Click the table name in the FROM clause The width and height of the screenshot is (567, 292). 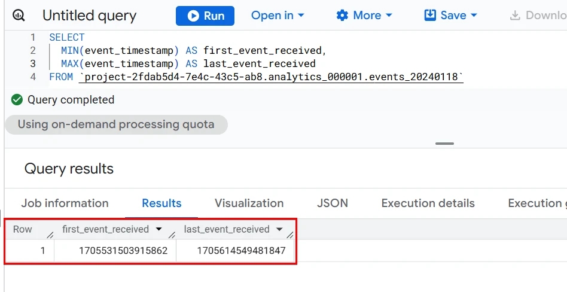tap(271, 77)
